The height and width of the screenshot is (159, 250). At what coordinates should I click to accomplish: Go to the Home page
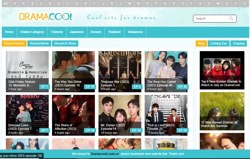[x=9, y=32]
